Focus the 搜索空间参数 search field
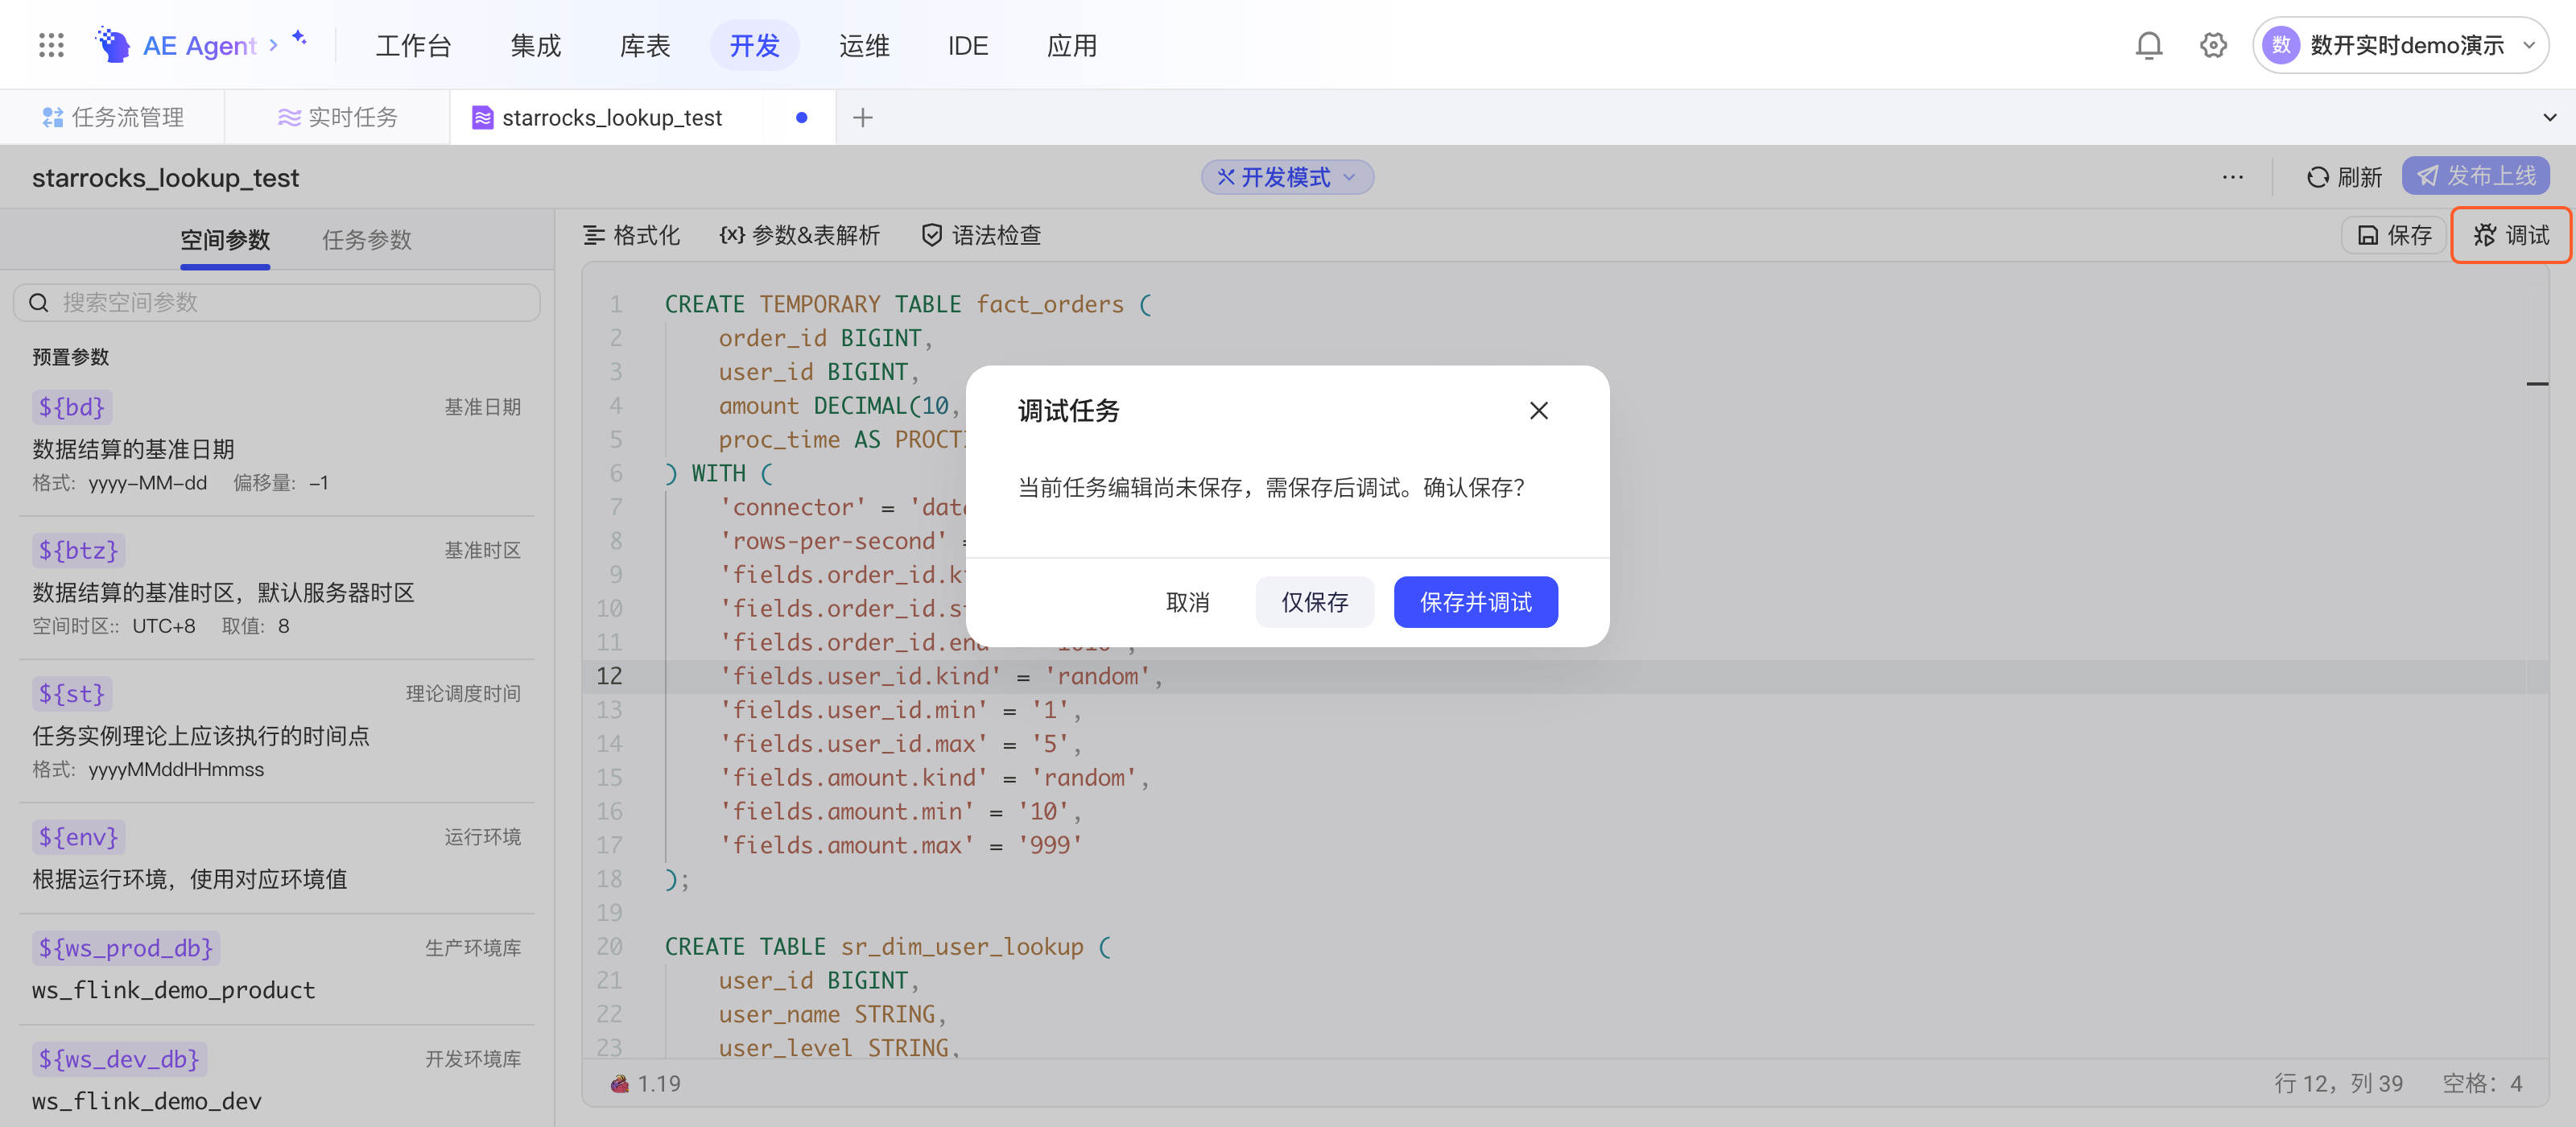Screen dimensions: 2576x1127 [277, 303]
